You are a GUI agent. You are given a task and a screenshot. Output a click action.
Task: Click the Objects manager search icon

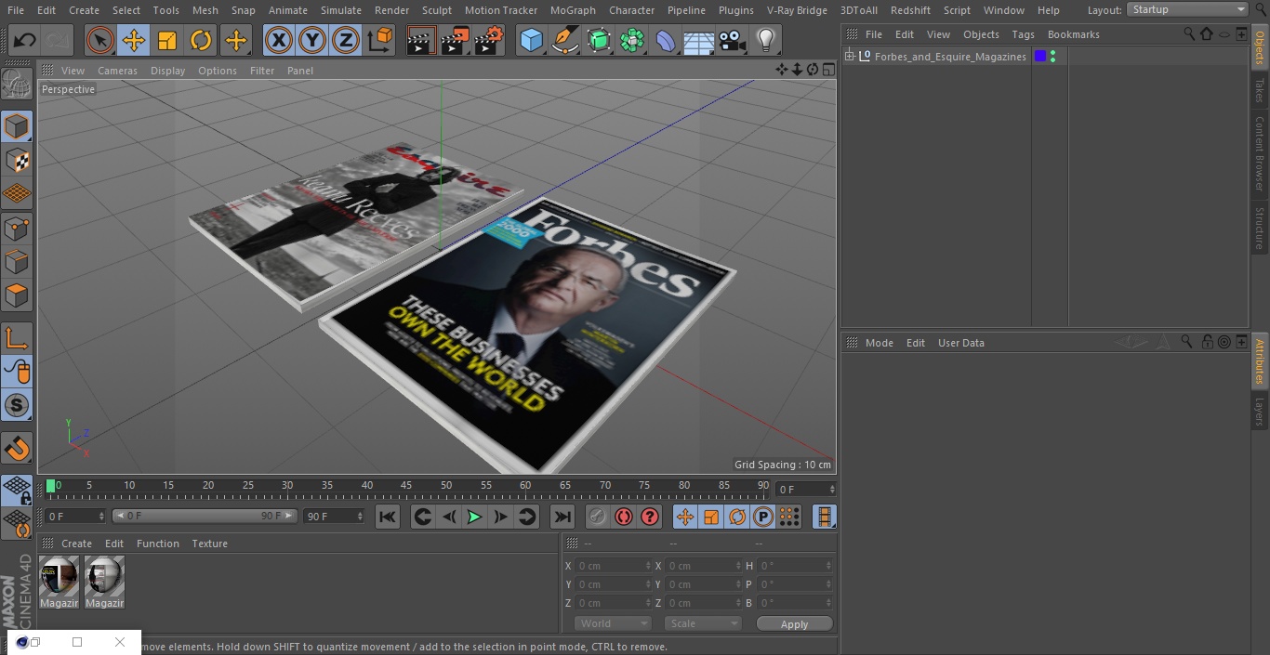pyautogui.click(x=1189, y=33)
